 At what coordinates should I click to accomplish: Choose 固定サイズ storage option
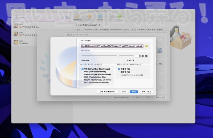point(124,72)
